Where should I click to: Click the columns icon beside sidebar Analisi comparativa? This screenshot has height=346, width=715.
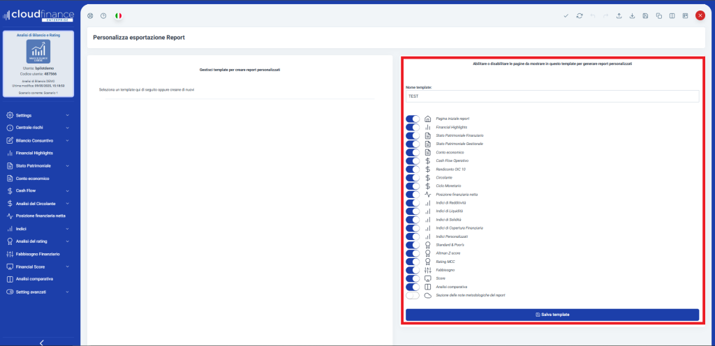tap(10, 278)
